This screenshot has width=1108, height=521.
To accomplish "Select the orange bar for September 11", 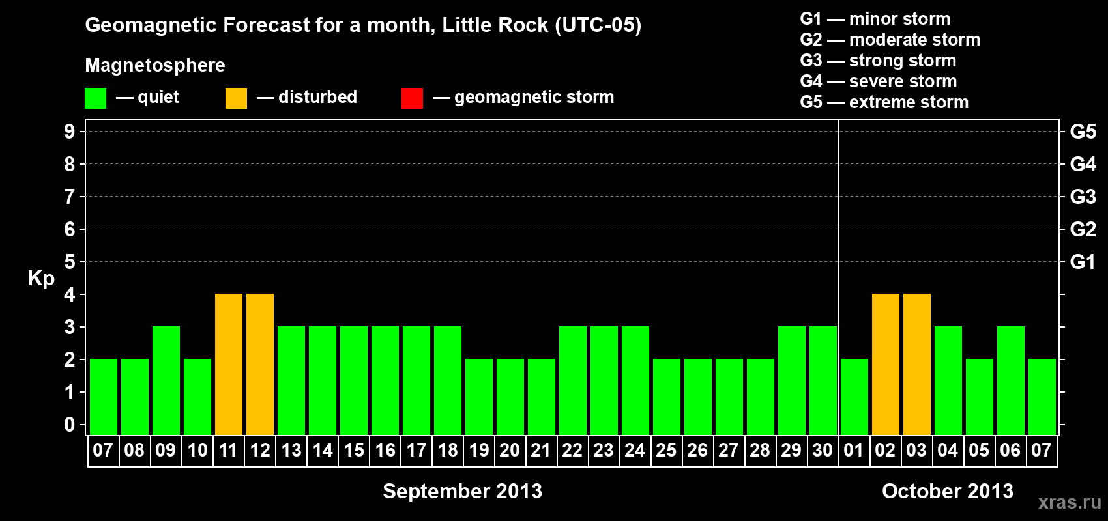I will 229,364.
